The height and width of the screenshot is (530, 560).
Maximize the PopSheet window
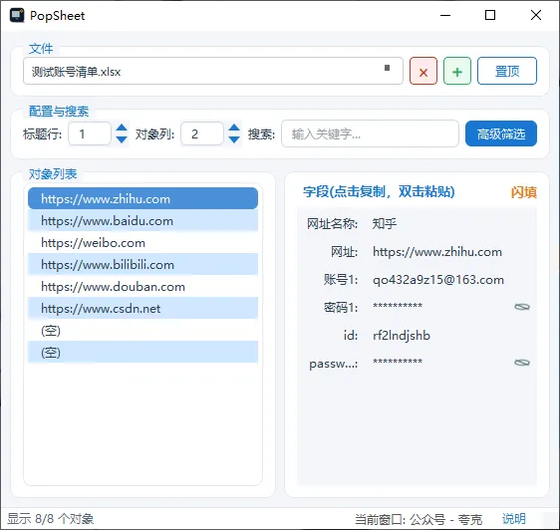click(x=490, y=15)
